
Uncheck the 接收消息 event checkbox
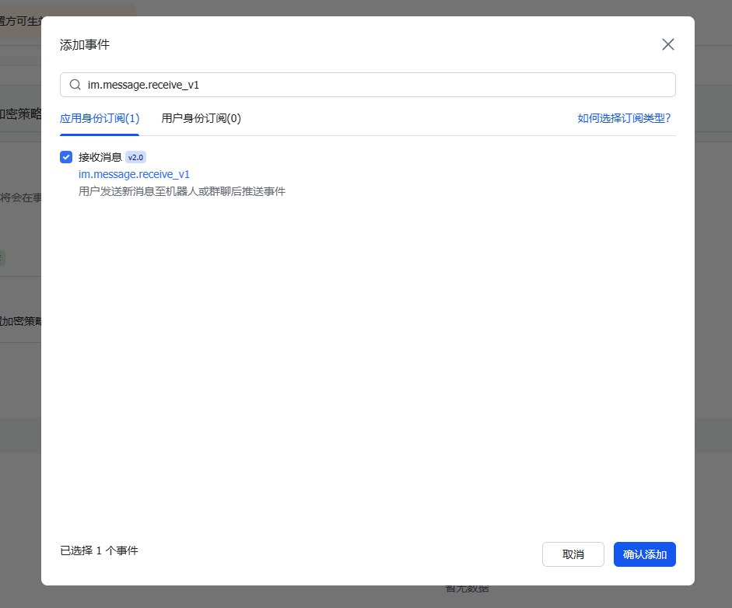[66, 156]
